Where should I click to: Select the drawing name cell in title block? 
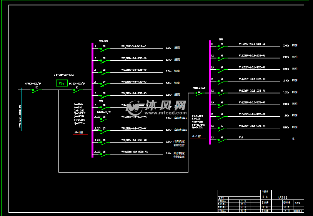288,197
